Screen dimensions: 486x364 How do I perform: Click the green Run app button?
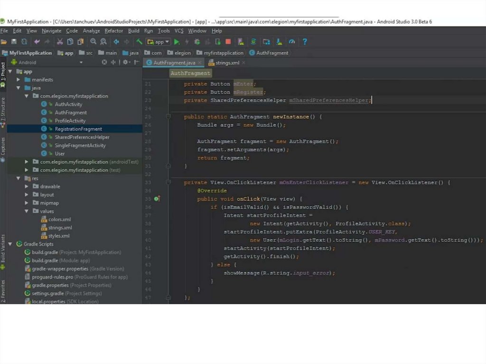click(177, 42)
